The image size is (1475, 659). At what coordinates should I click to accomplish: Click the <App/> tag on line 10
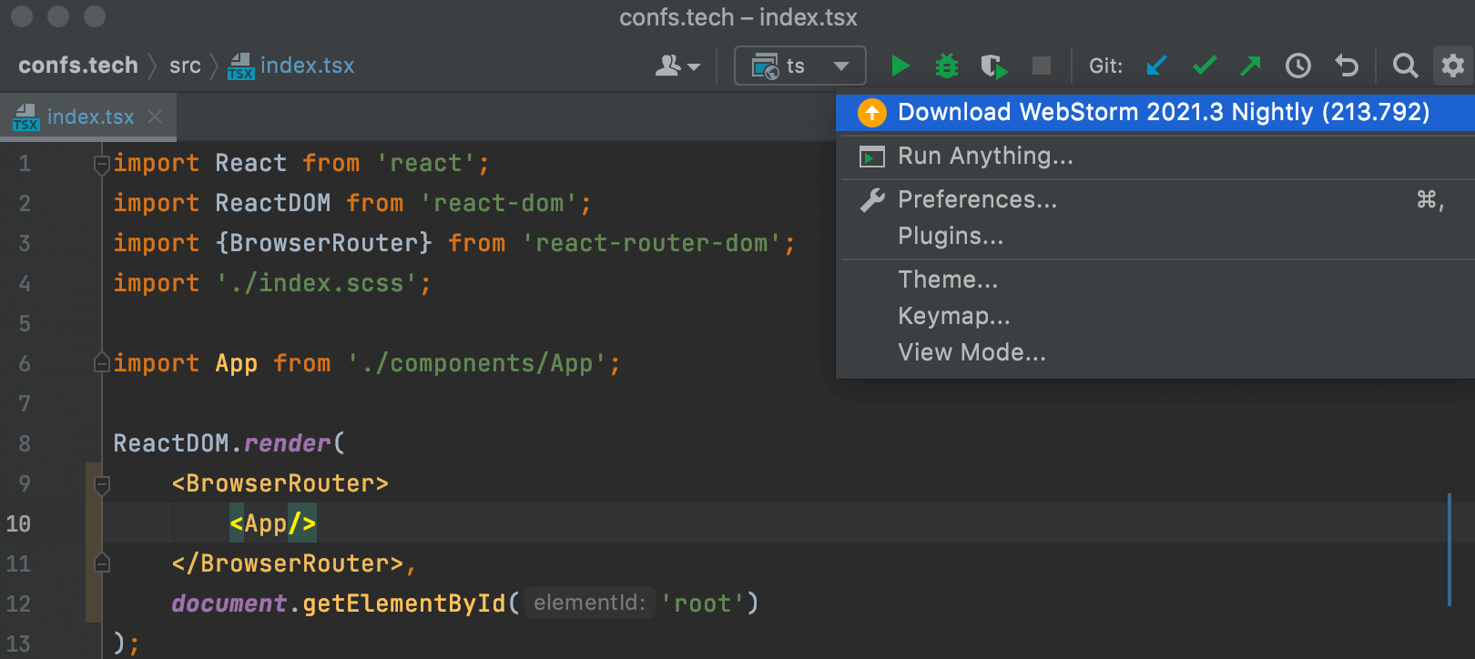pyautogui.click(x=273, y=523)
